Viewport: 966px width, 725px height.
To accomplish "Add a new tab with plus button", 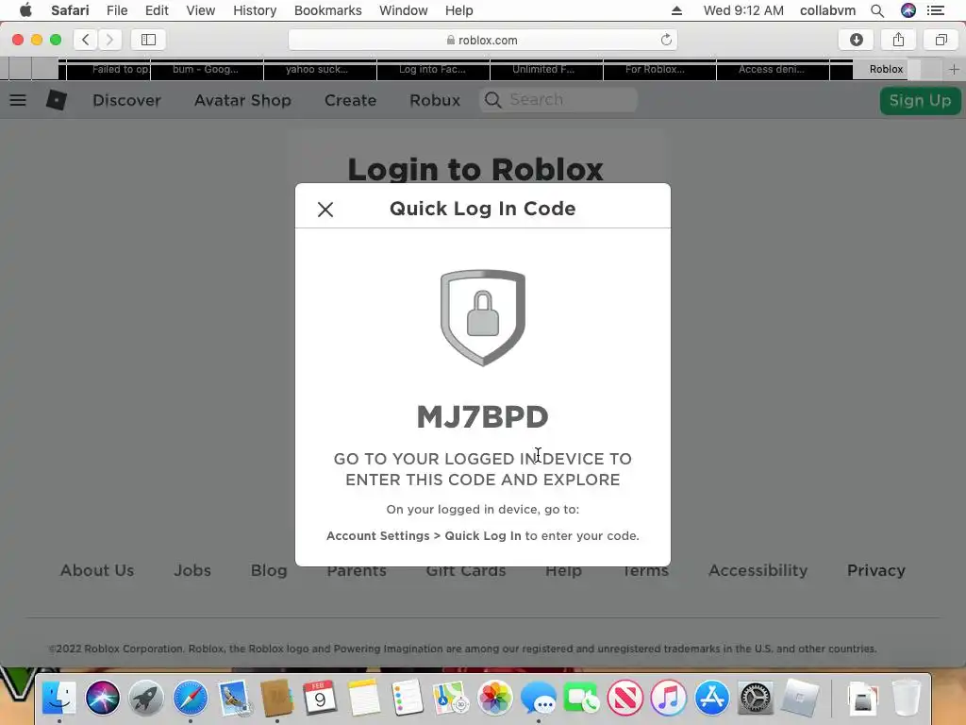I will [x=955, y=69].
